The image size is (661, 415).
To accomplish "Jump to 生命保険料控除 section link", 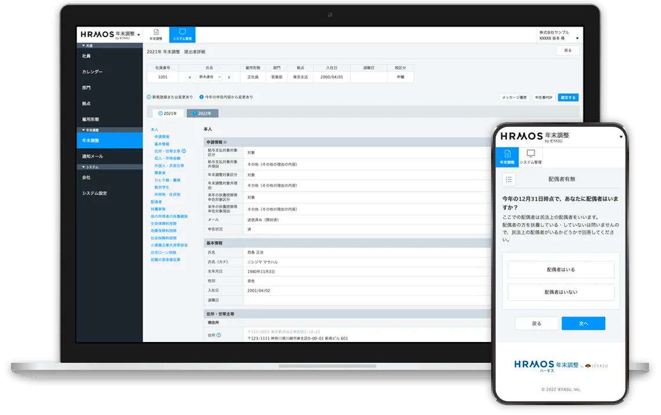I will click(164, 224).
